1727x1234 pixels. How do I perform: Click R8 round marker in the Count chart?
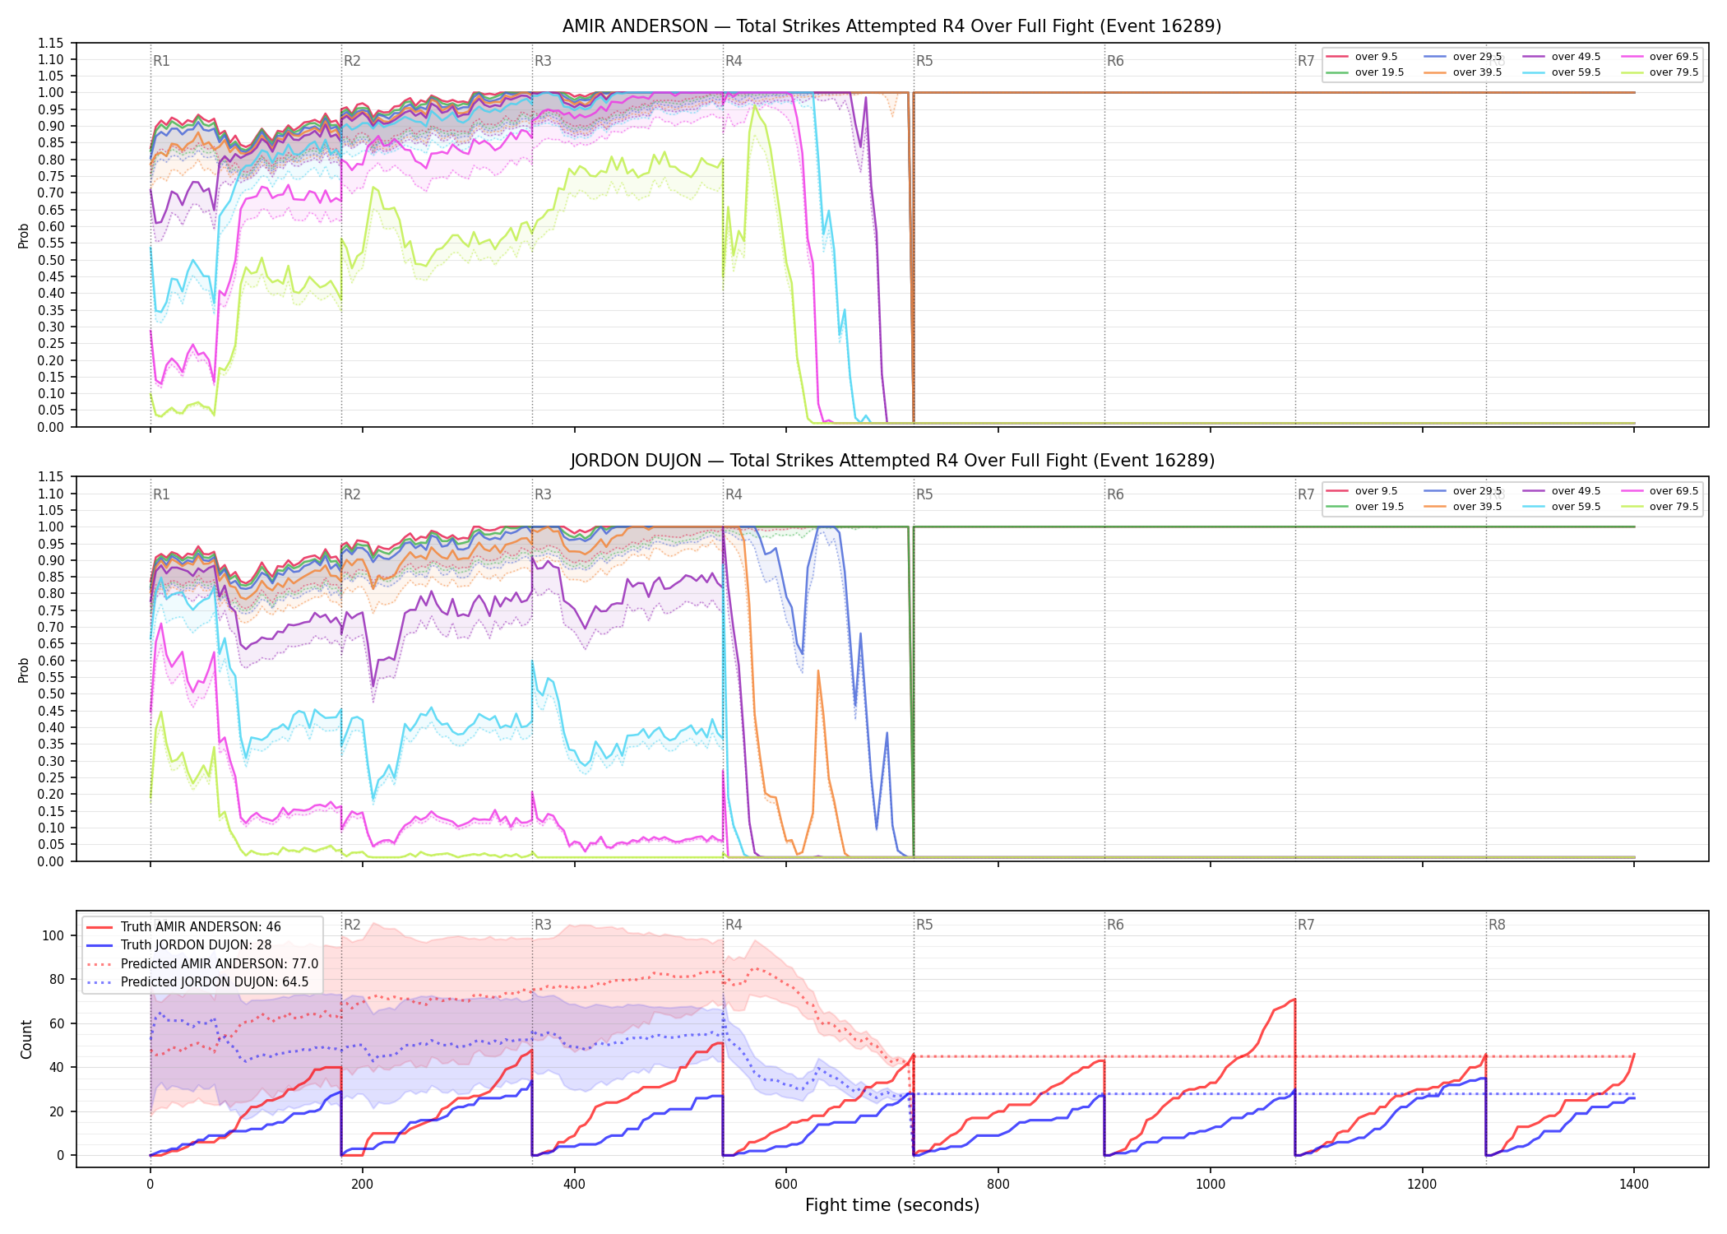pyautogui.click(x=1497, y=925)
